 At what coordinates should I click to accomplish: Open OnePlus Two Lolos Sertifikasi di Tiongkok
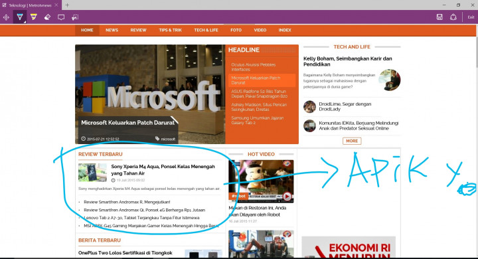click(x=125, y=253)
